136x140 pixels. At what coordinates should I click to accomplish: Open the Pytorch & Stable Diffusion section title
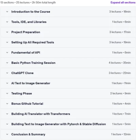(58, 124)
